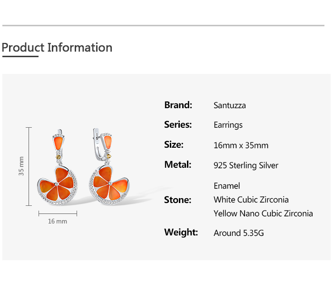Click the Weight label

181,233
